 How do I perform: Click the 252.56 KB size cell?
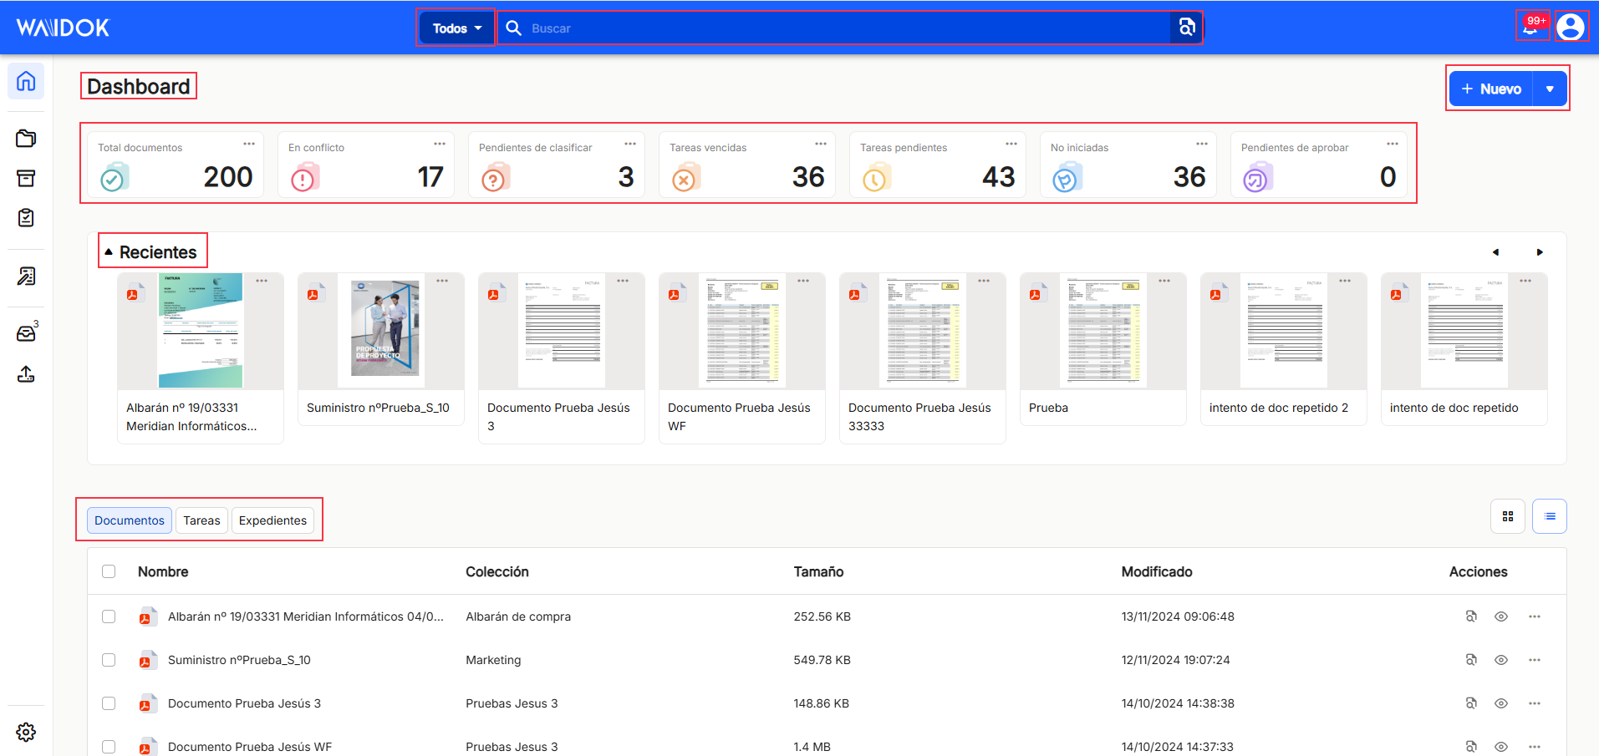[822, 616]
